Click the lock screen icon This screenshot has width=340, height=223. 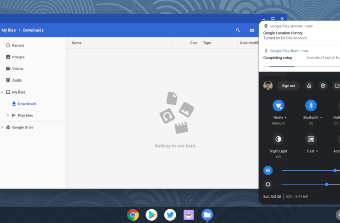click(x=309, y=86)
